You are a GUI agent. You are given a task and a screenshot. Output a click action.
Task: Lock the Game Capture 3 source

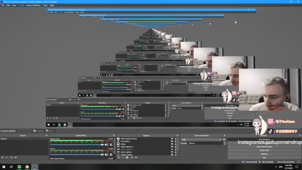click(x=176, y=147)
